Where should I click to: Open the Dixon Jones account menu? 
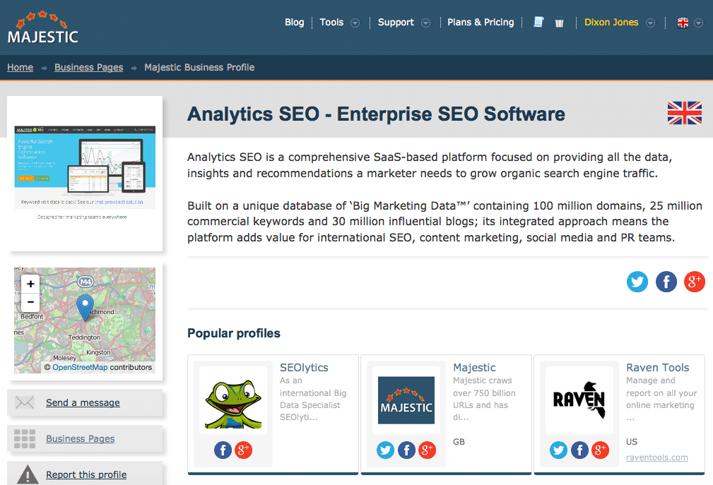(x=611, y=23)
